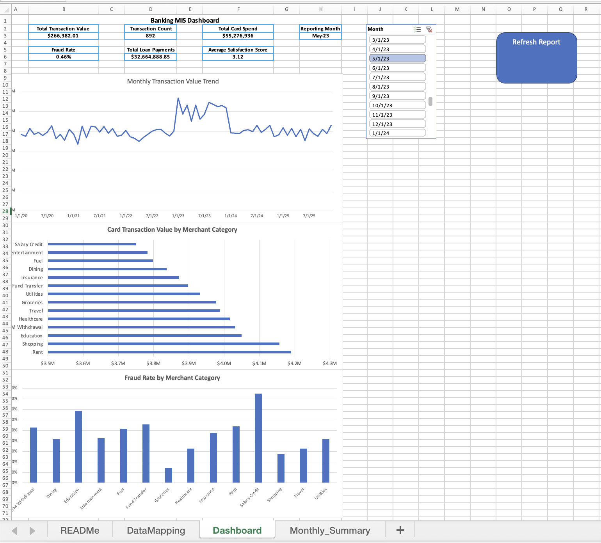The image size is (601, 543).
Task: Toggle the 5/1/23 slicer item
Action: coord(397,59)
